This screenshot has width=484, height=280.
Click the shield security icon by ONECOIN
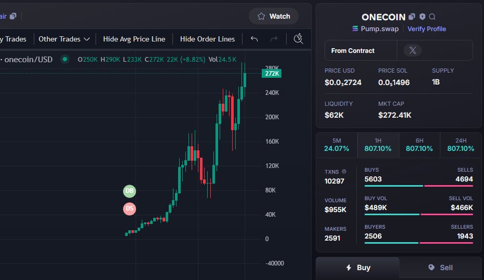tap(422, 17)
